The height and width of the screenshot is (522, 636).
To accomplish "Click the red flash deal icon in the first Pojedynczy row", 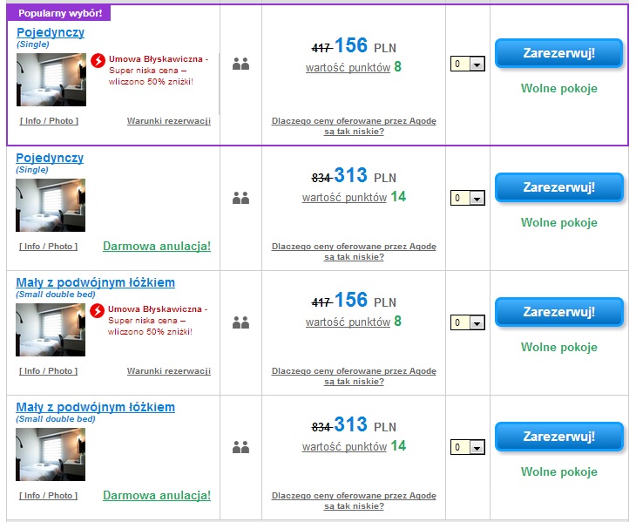I will 98,61.
